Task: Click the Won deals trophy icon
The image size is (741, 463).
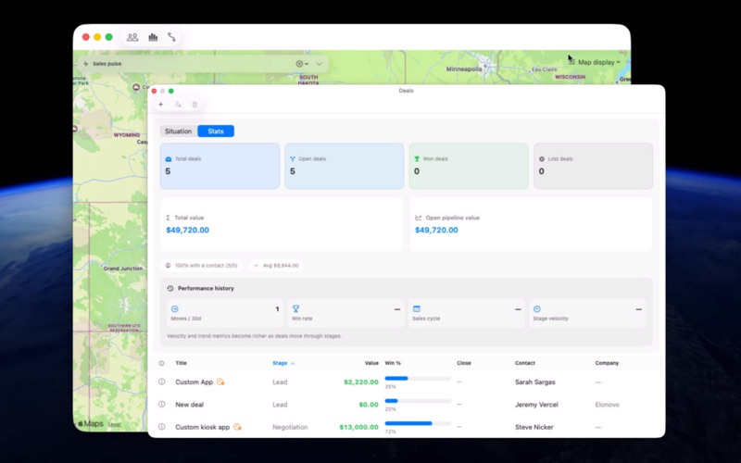Action: (x=417, y=159)
